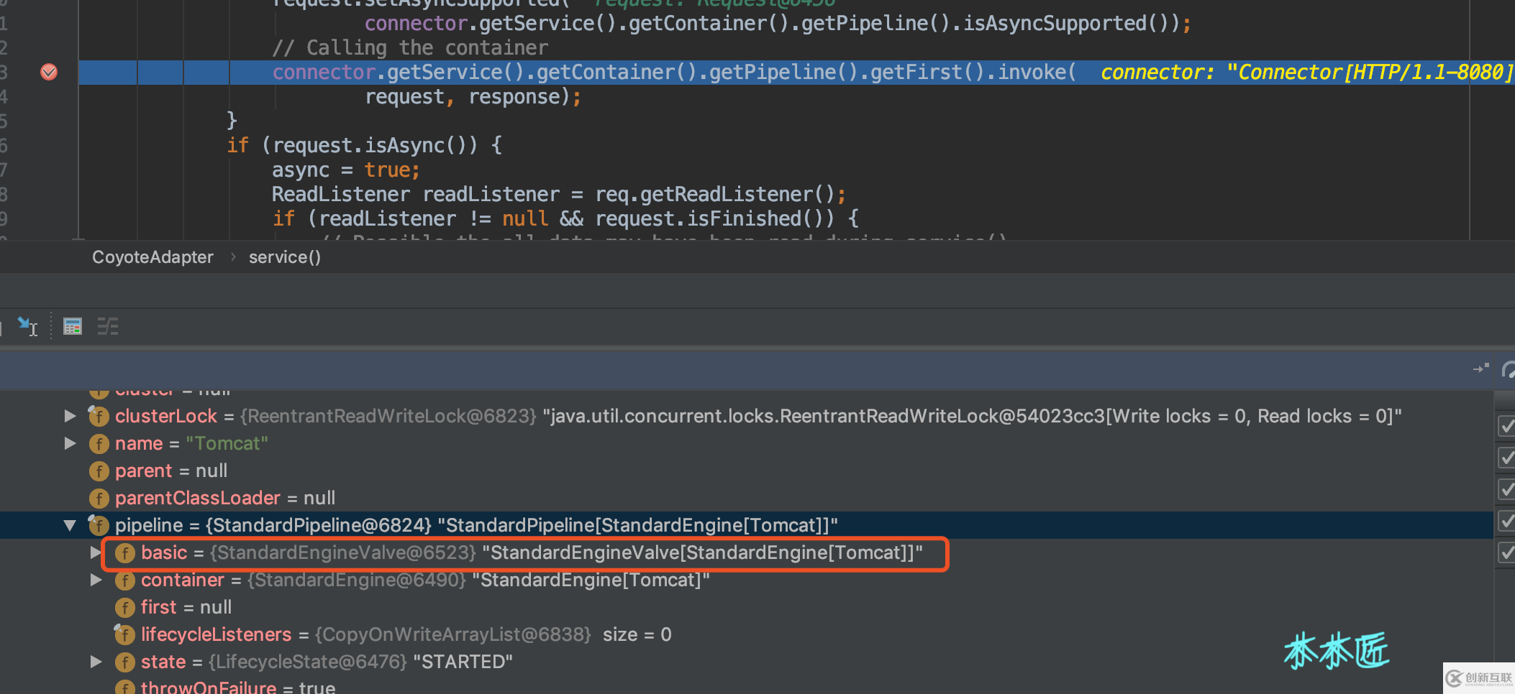This screenshot has height=694, width=1515.
Task: Click the highlighted getFirst().invoke( code line
Action: (x=674, y=72)
